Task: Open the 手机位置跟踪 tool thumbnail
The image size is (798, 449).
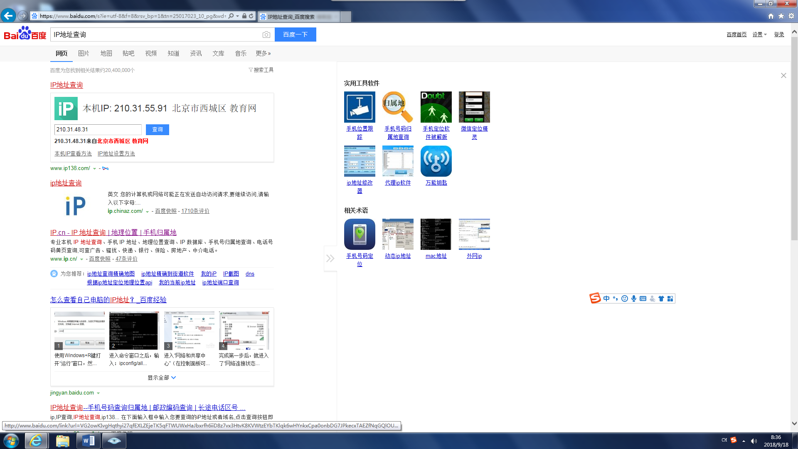Action: [x=360, y=107]
